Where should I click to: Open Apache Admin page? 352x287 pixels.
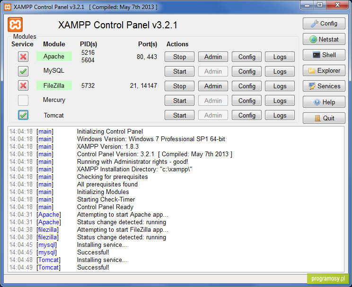[x=213, y=57]
